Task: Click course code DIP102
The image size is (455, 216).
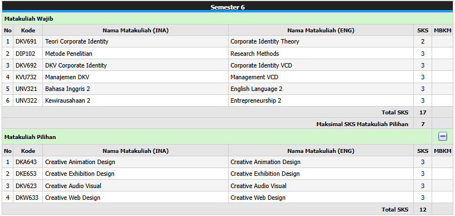Action: click(x=26, y=54)
